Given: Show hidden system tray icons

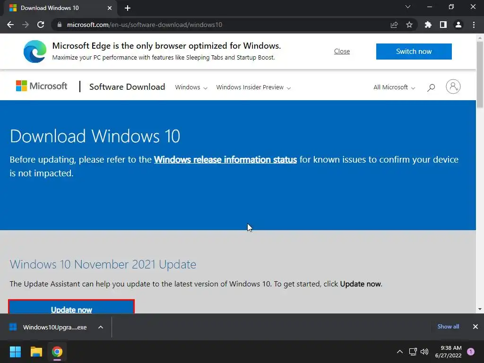Looking at the screenshot, I should tap(400, 352).
